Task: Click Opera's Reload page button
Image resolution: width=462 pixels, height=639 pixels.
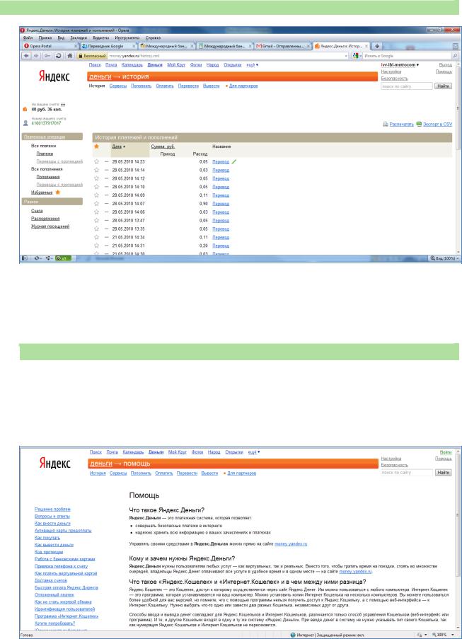Action: (58, 56)
